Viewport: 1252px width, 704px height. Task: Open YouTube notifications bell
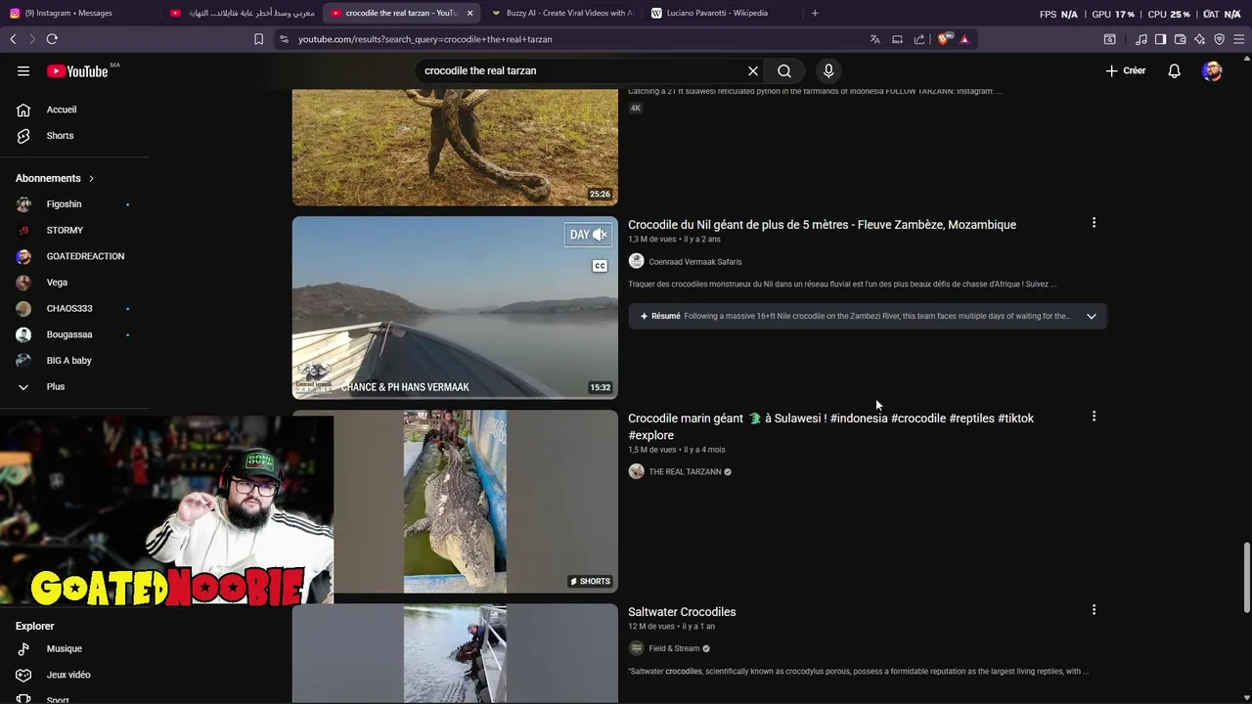[x=1174, y=70]
